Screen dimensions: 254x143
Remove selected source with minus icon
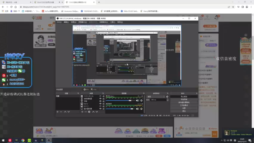[86, 112]
